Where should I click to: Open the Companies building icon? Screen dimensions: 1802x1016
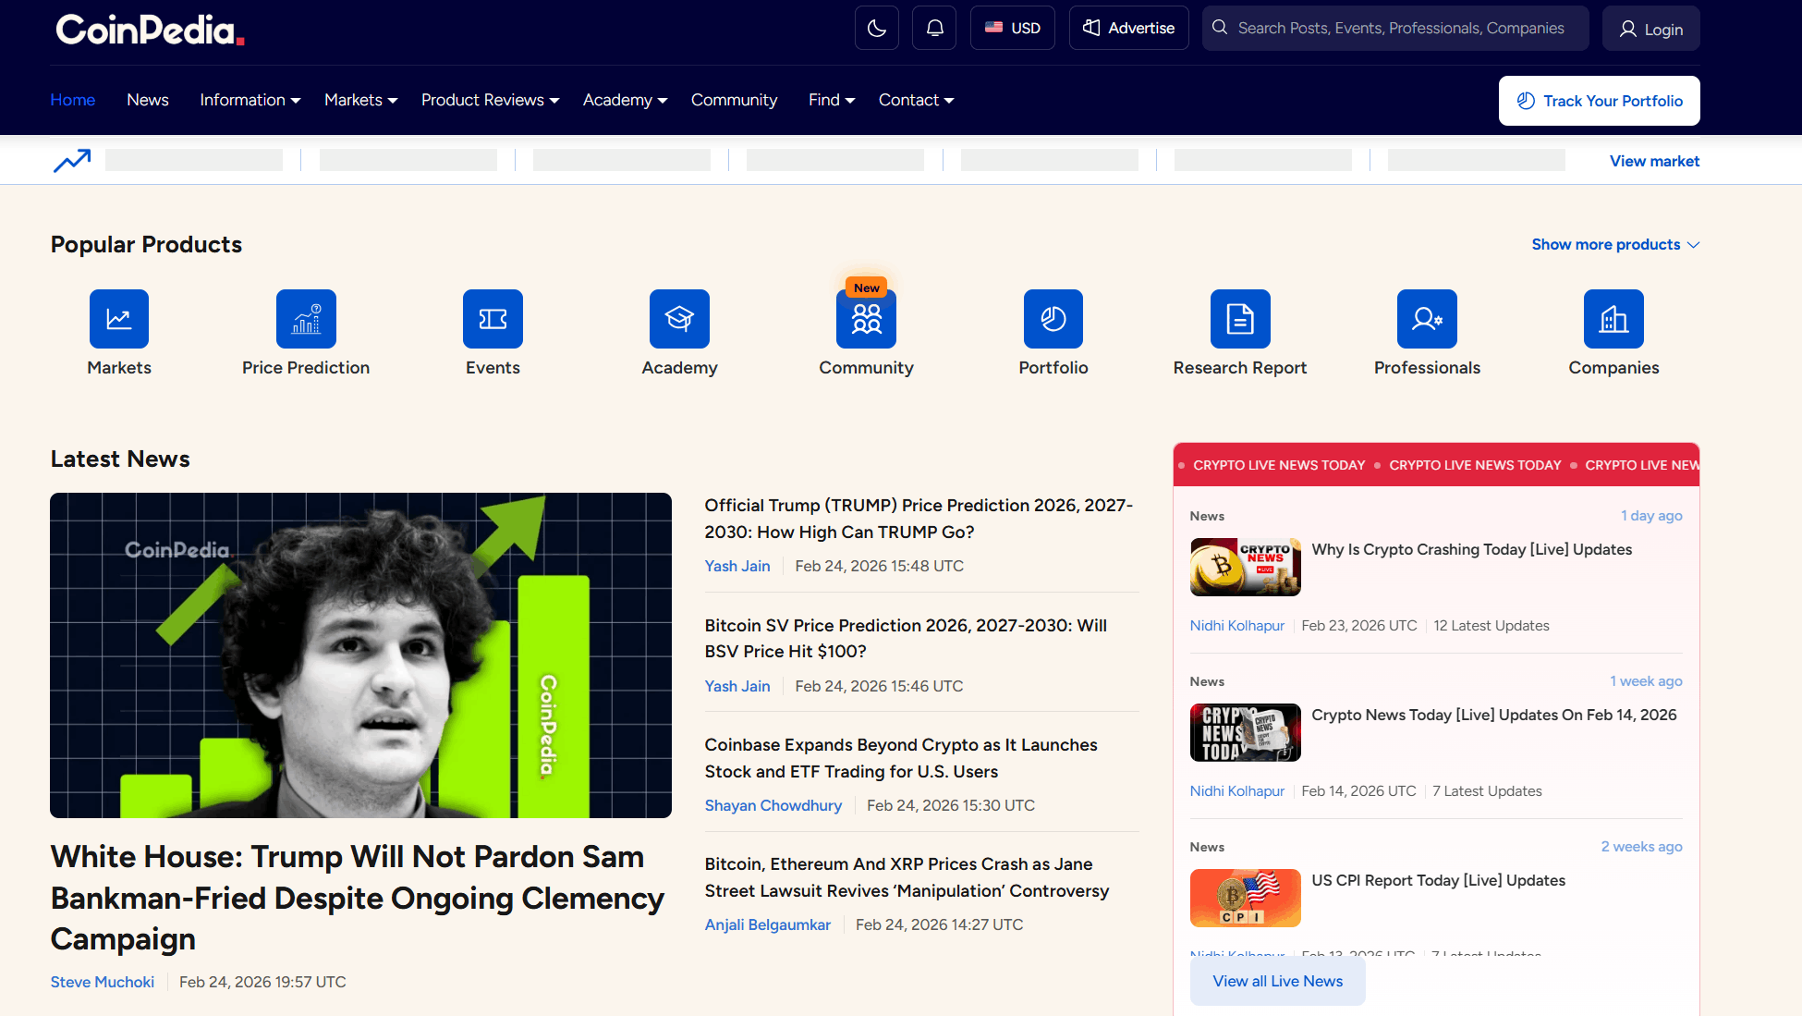pos(1613,319)
